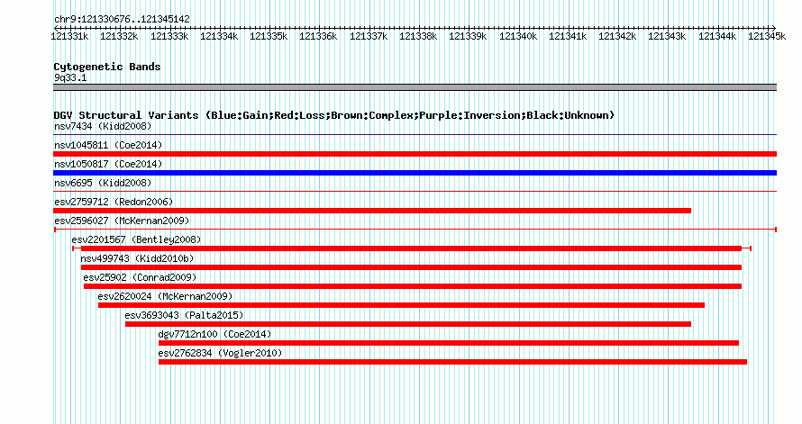Click the 121343k ruler label
This screenshot has height=424, width=802.
tap(667, 36)
